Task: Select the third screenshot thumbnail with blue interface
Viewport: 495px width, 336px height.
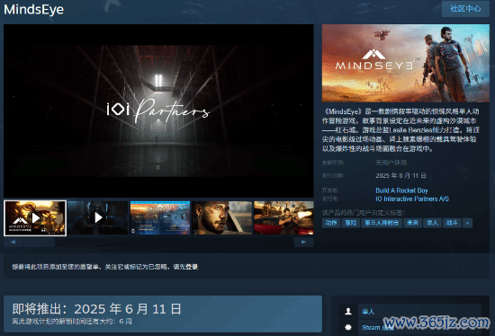Action: (x=160, y=217)
